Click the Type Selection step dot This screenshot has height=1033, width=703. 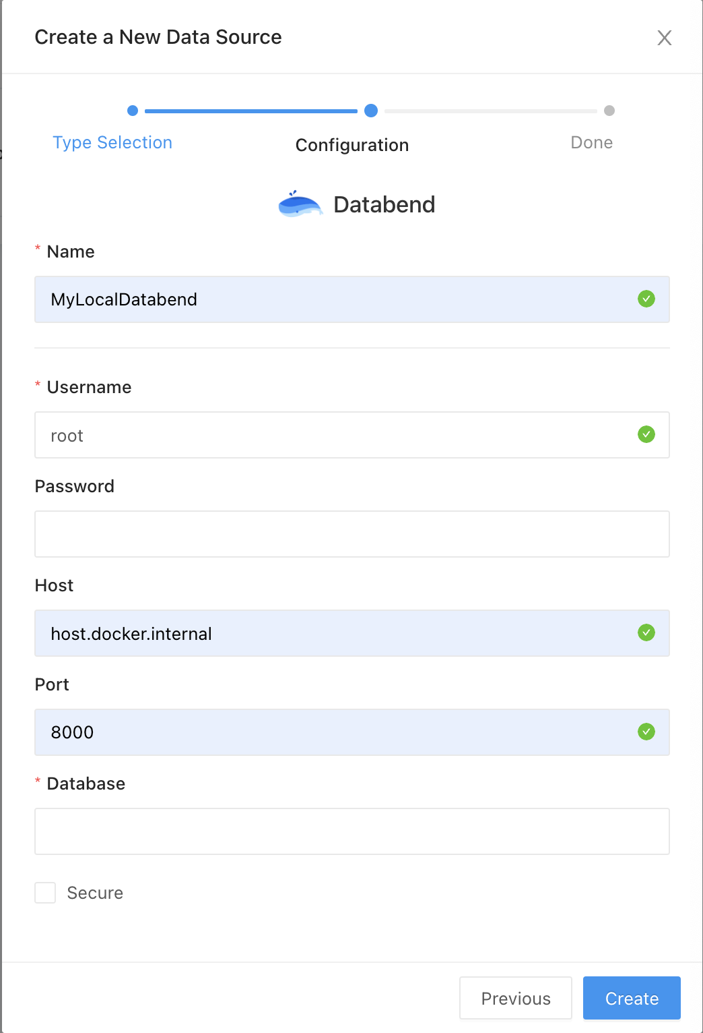point(133,111)
